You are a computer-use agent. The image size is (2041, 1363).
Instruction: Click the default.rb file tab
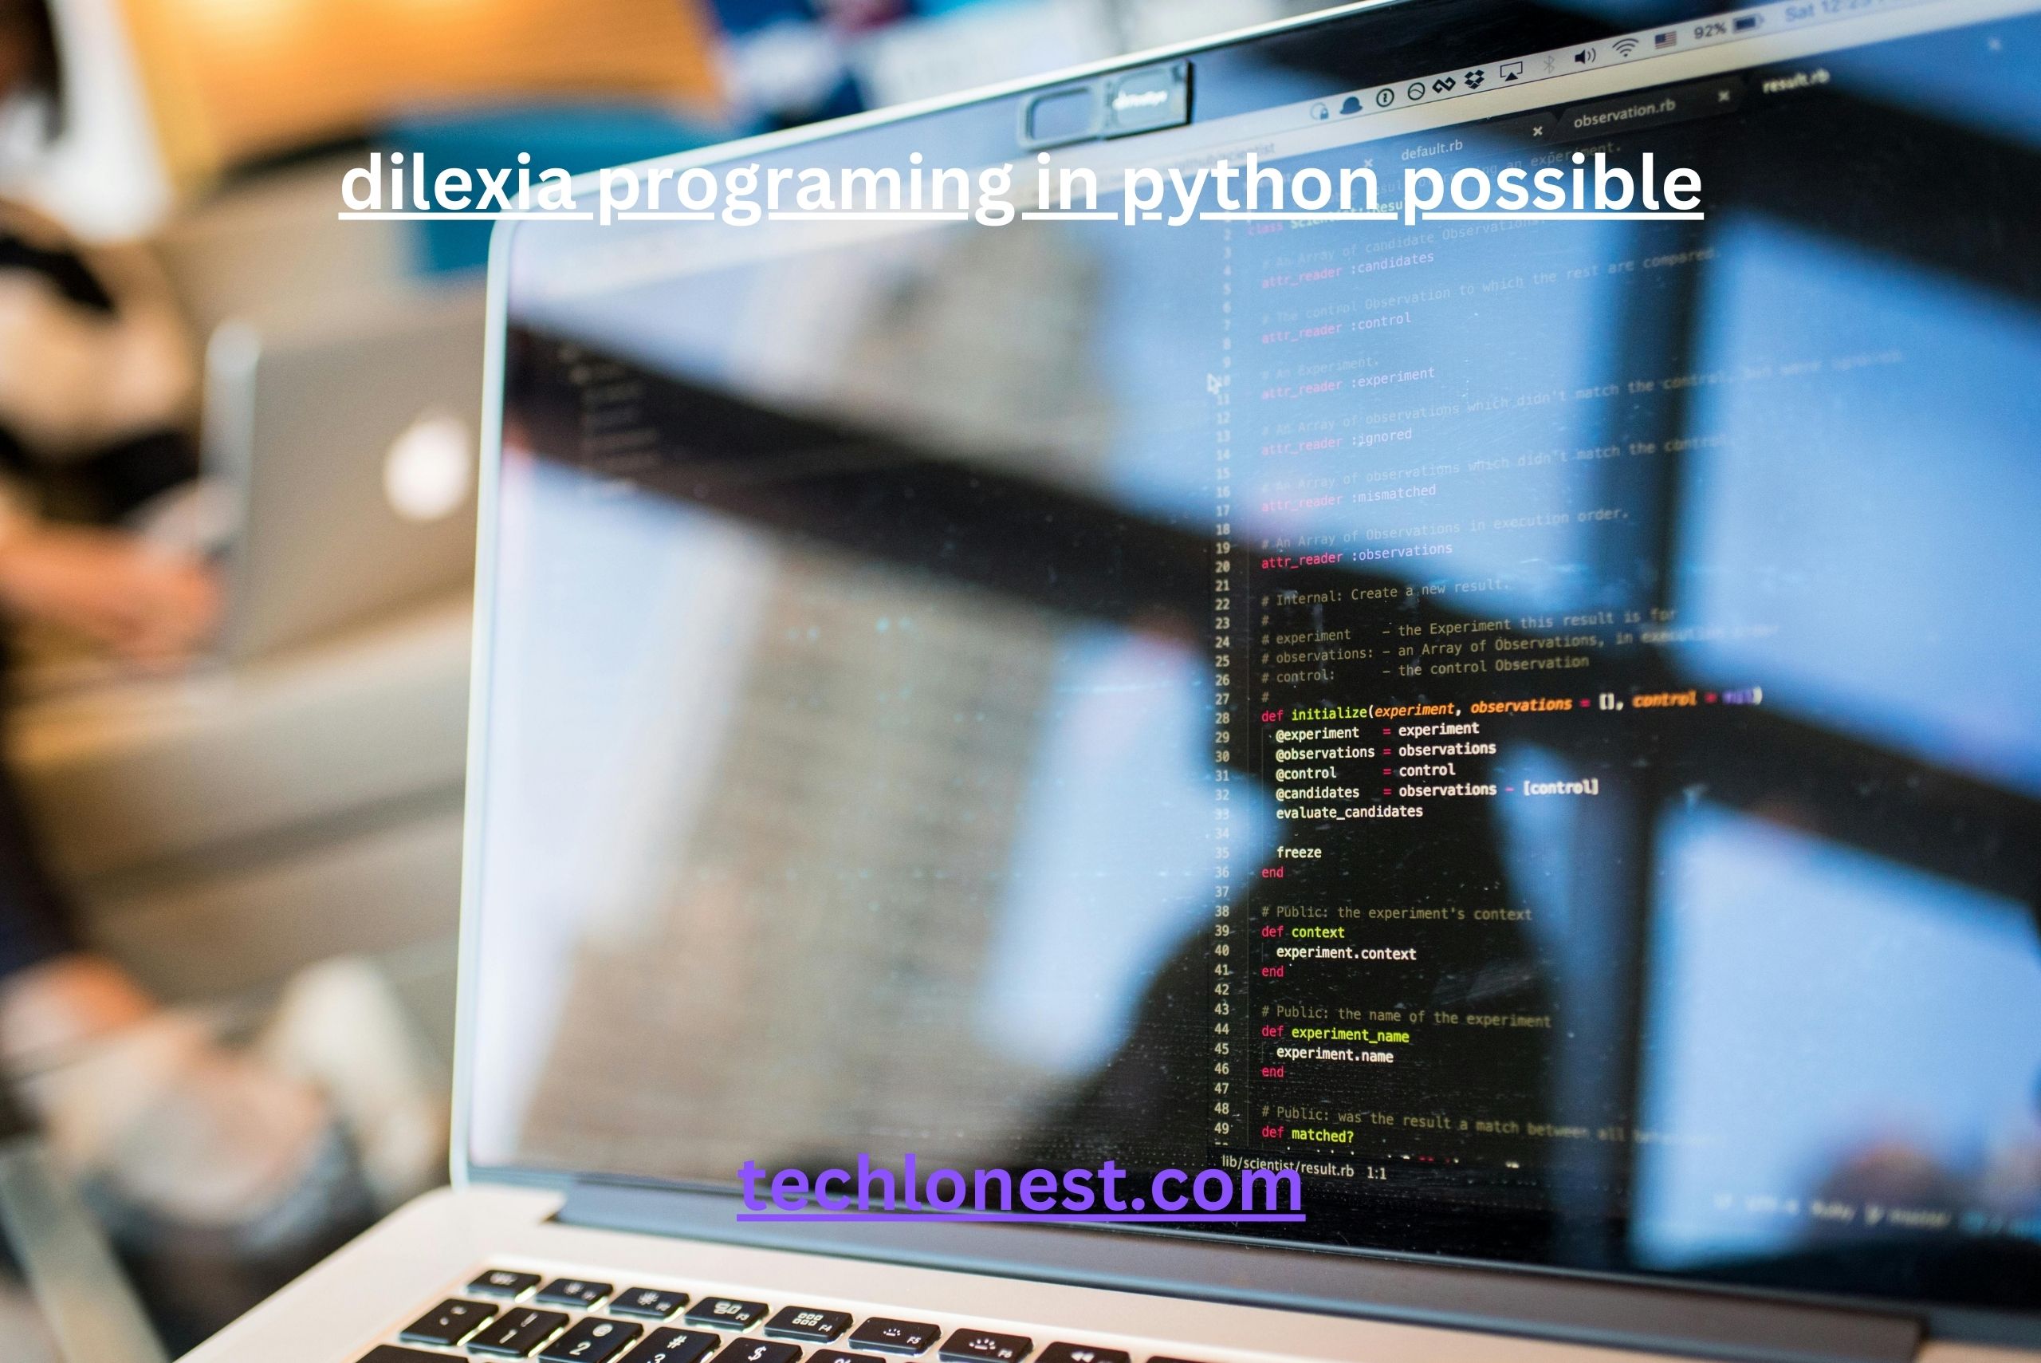point(1437,140)
